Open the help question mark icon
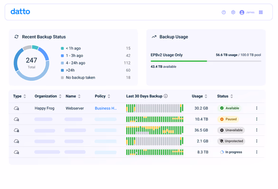Viewport: 278px width, 189px height. [224, 12]
